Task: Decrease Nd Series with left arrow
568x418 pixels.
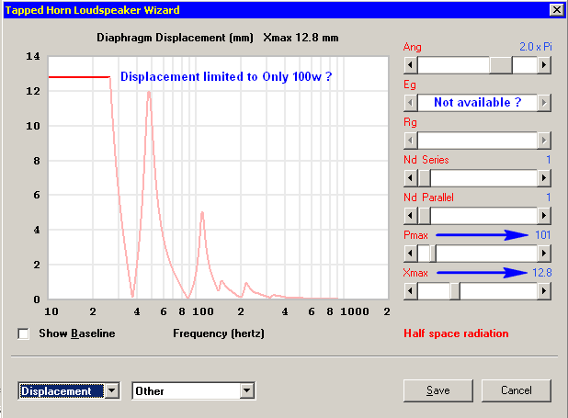Action: [411, 178]
